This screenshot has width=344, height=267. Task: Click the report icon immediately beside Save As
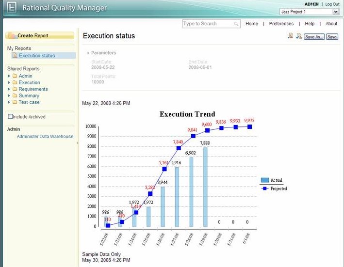tap(299, 36)
